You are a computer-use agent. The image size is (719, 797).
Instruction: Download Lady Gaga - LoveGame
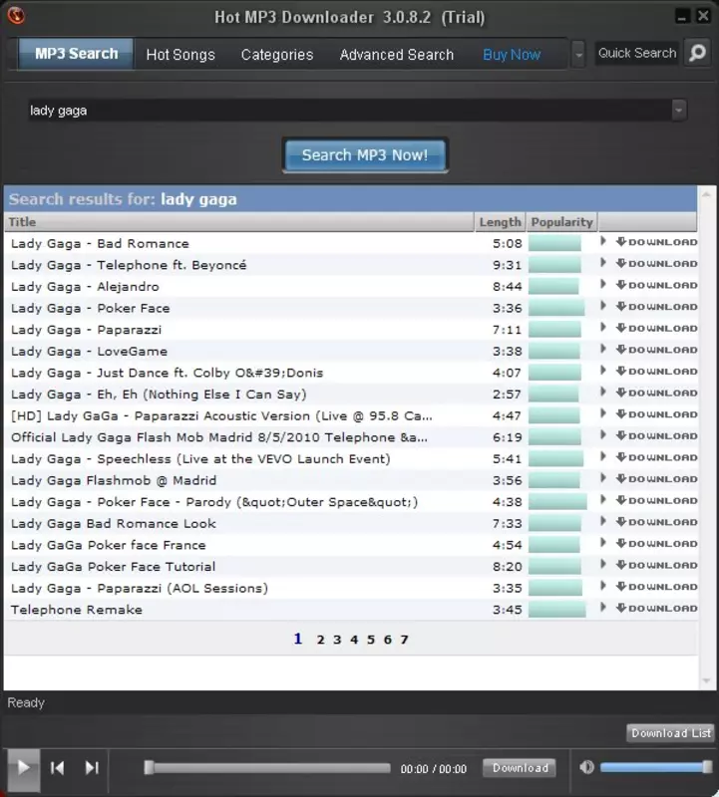tap(656, 350)
